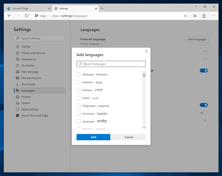This screenshot has height=176, width=222.
Task: Open Profiles settings section
Action: point(40,47)
